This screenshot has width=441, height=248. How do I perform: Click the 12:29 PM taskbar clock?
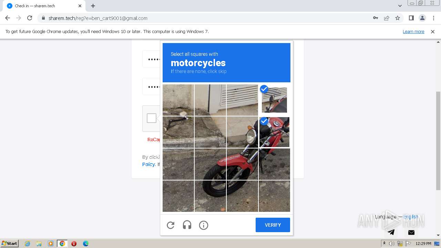(423, 244)
